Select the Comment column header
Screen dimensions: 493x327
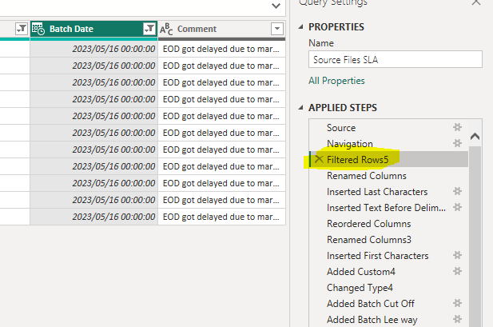(221, 29)
